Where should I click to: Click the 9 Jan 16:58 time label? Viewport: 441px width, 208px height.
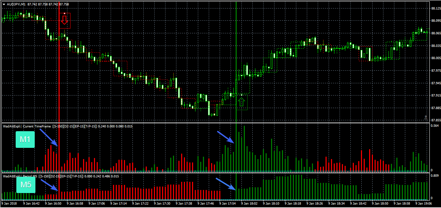click(x=75, y=204)
